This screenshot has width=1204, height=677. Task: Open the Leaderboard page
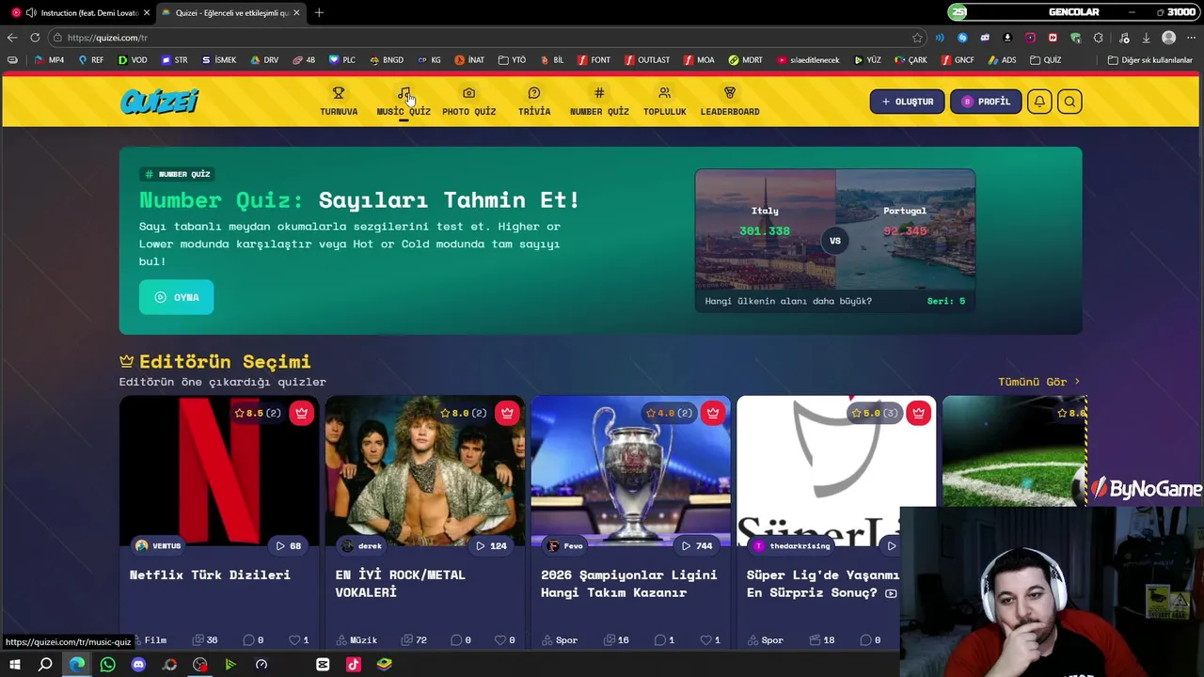tap(730, 101)
